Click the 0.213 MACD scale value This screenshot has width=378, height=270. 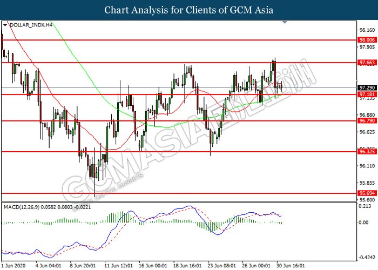point(364,206)
